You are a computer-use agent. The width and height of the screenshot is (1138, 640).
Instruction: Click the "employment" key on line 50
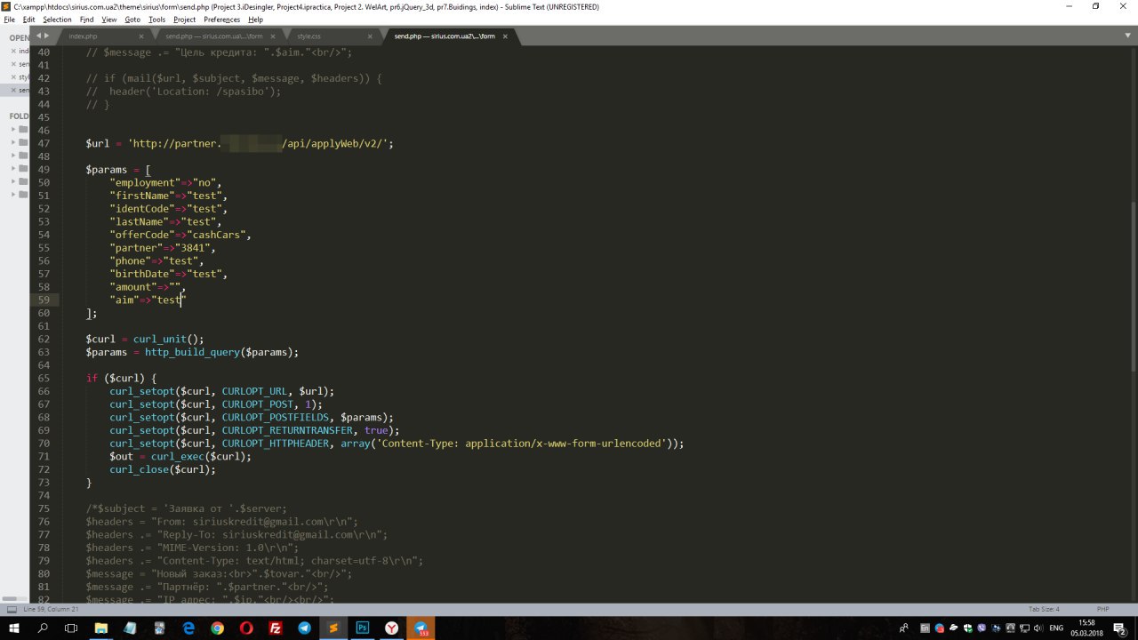click(145, 182)
